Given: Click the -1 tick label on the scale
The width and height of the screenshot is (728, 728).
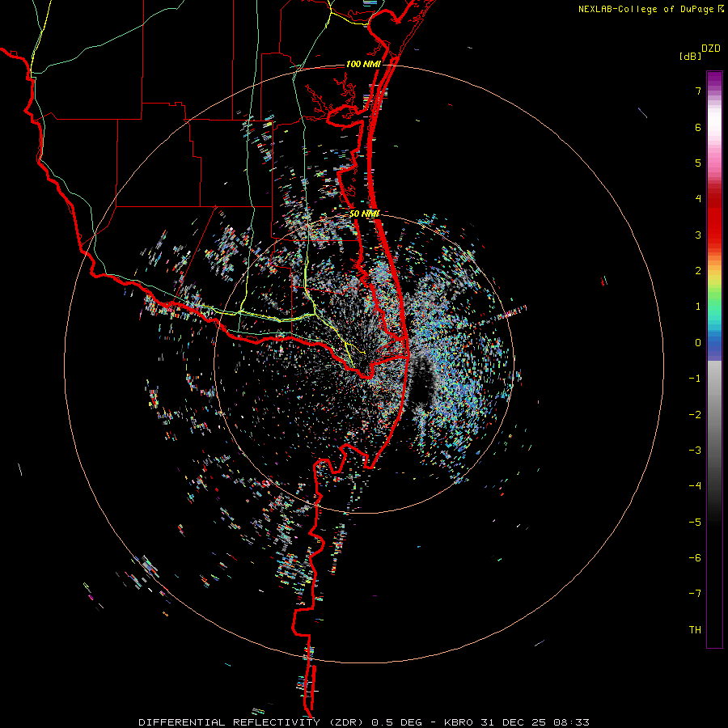Looking at the screenshot, I should click(695, 379).
